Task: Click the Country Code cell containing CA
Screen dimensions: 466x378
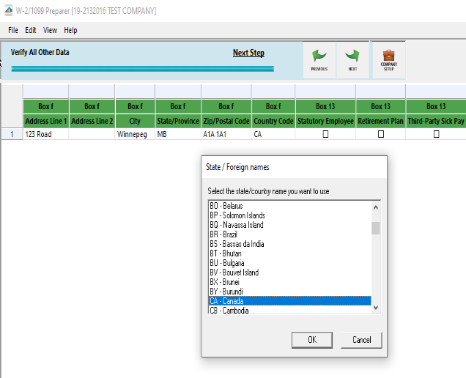Action: tap(273, 135)
